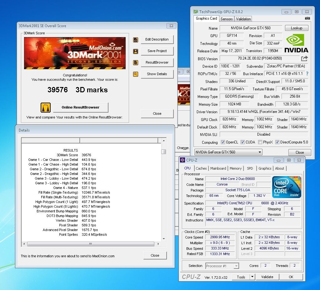Click the Details vertical scrollbar thumb
Viewport: 320px width, 290px height.
coord(163,152)
